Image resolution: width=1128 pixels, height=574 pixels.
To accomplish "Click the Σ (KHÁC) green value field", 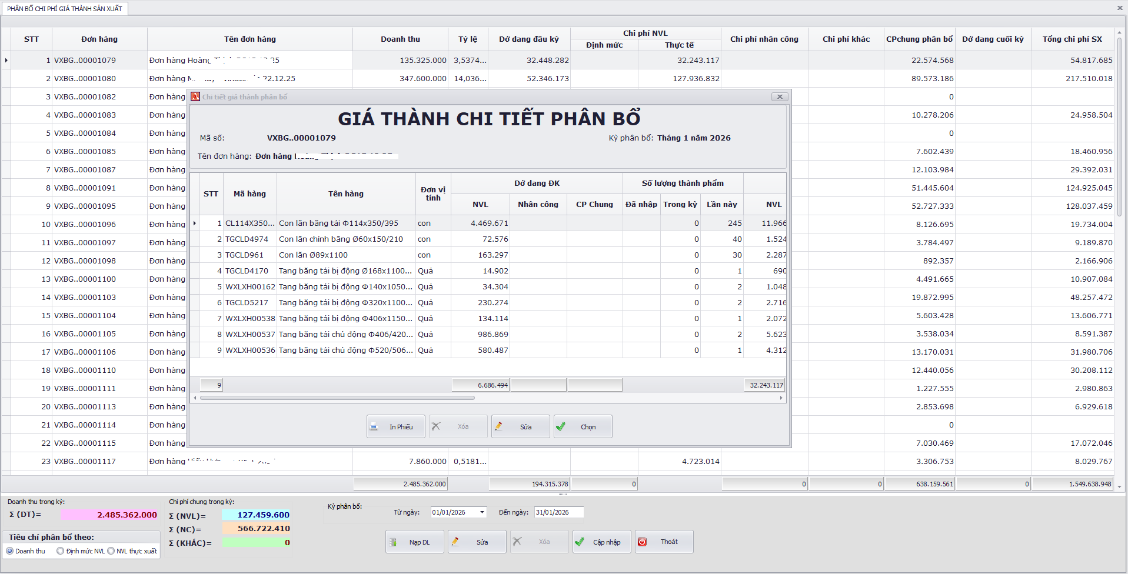I will [x=256, y=542].
